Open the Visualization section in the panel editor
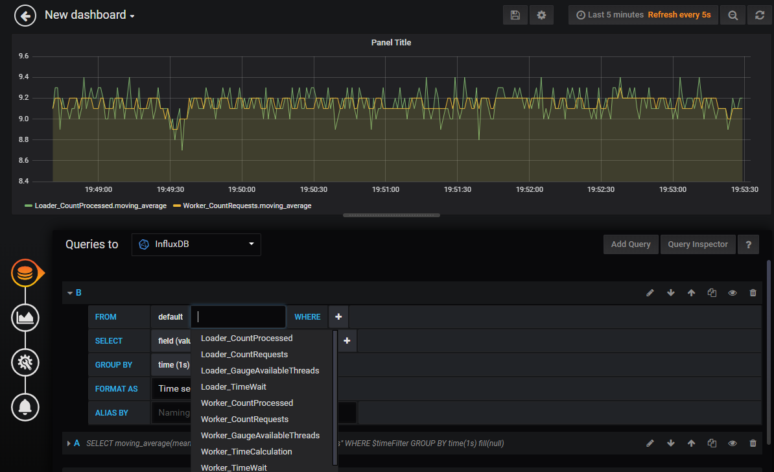 25,318
